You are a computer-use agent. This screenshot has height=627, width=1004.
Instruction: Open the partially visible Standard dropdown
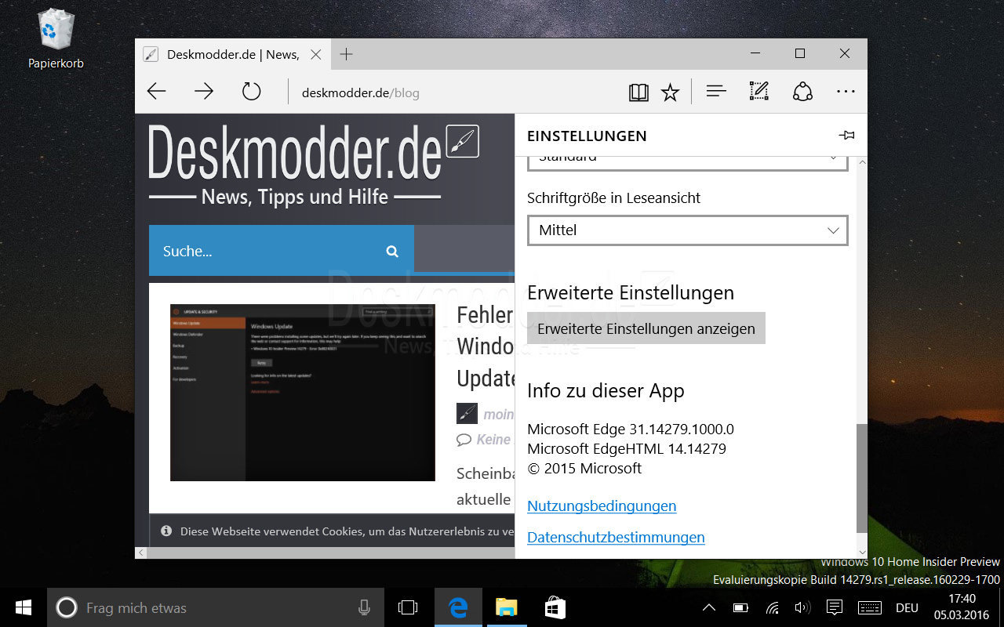pos(688,161)
